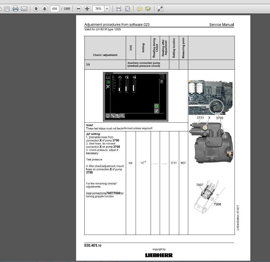Select the fit one full page icon

pos(127,9)
